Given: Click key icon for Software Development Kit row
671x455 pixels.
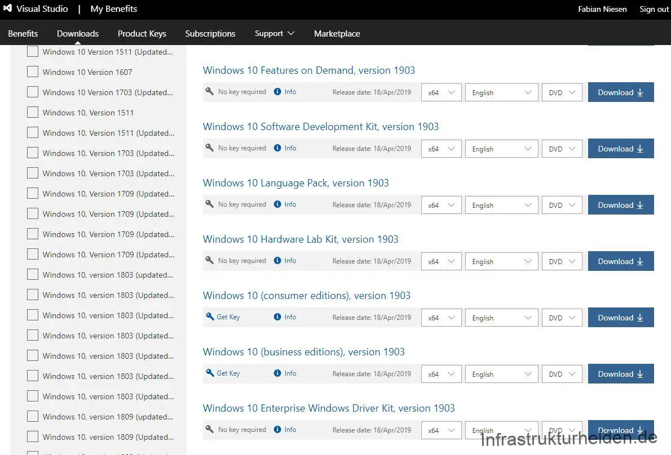Looking at the screenshot, I should tap(209, 148).
